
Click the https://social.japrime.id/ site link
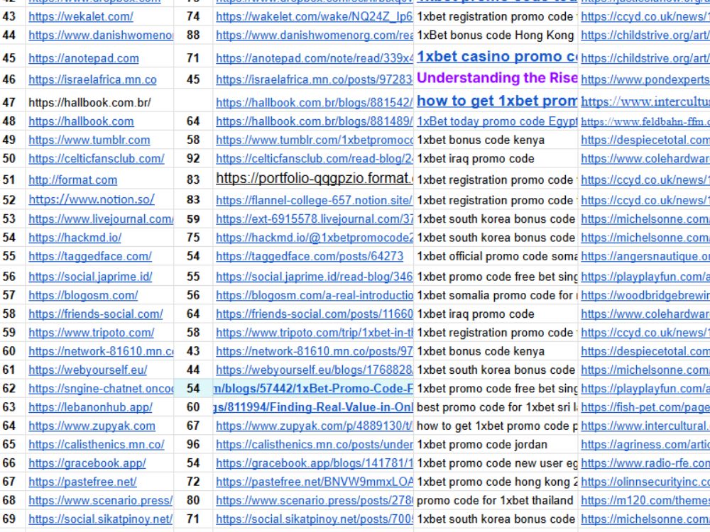(x=90, y=277)
